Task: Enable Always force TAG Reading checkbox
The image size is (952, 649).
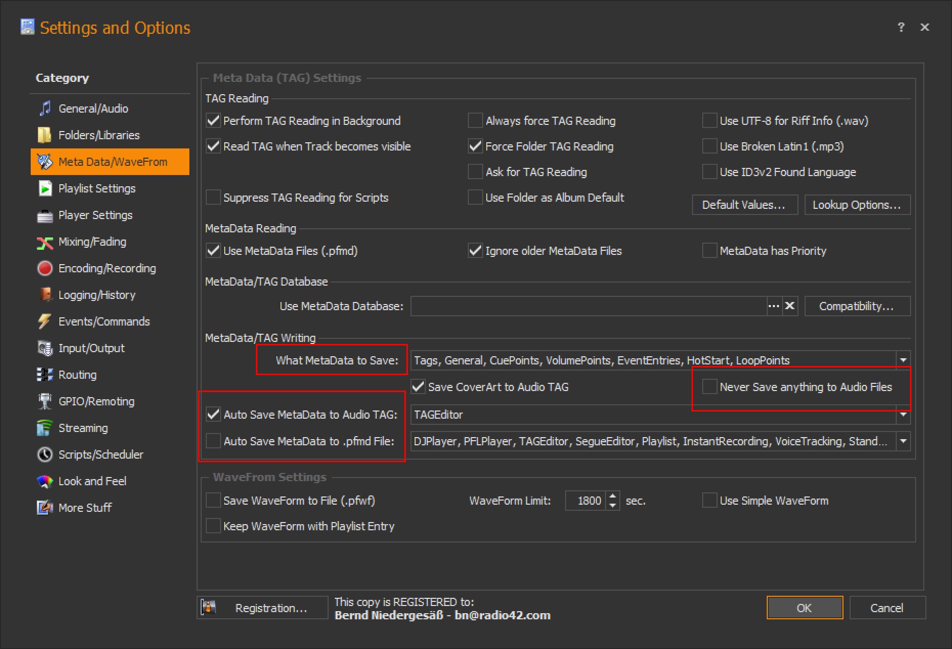Action: pos(475,121)
